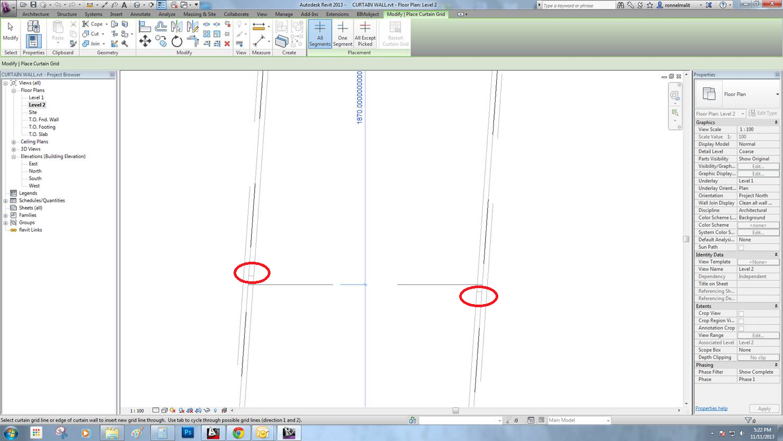Expand the Schedules/Quantities node

pos(5,200)
